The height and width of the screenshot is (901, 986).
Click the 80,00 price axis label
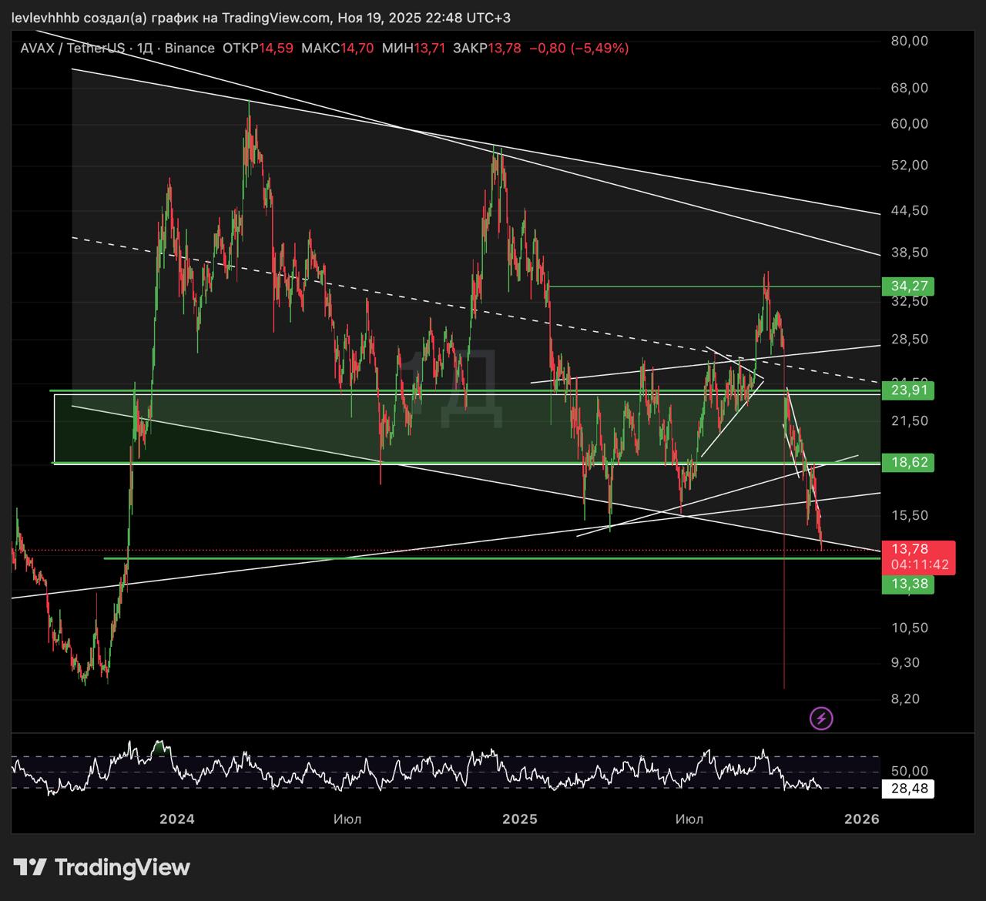pyautogui.click(x=909, y=41)
